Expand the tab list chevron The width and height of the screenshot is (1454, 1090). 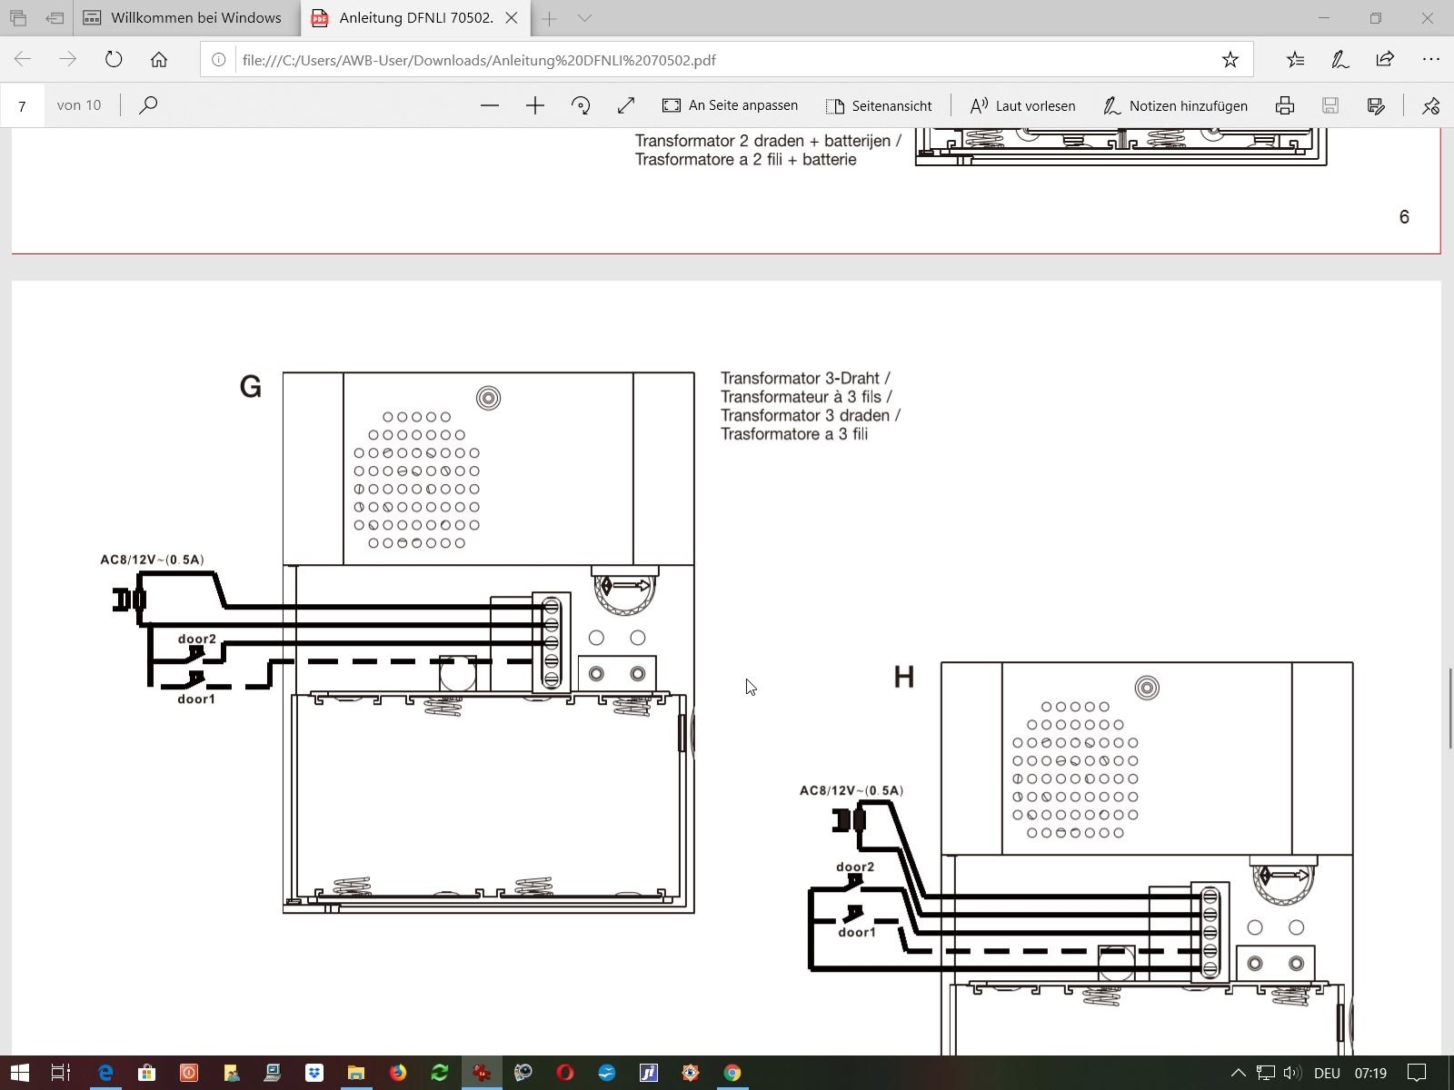[x=585, y=18]
